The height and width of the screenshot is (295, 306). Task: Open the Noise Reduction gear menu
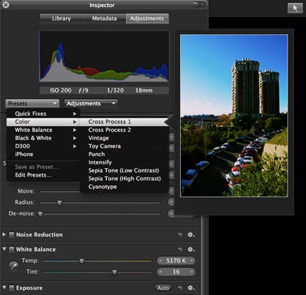point(191,234)
